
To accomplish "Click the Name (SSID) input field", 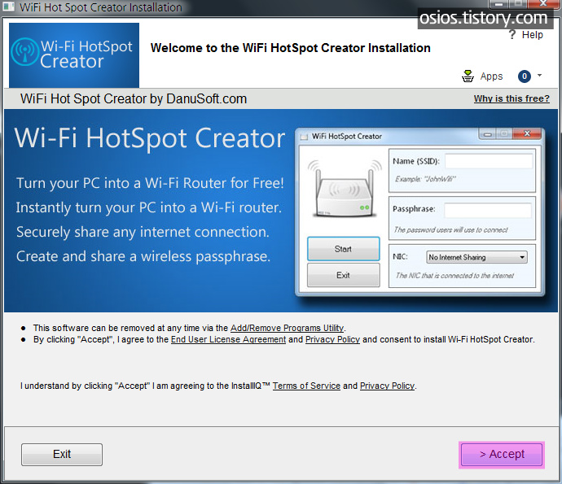I will (x=489, y=161).
